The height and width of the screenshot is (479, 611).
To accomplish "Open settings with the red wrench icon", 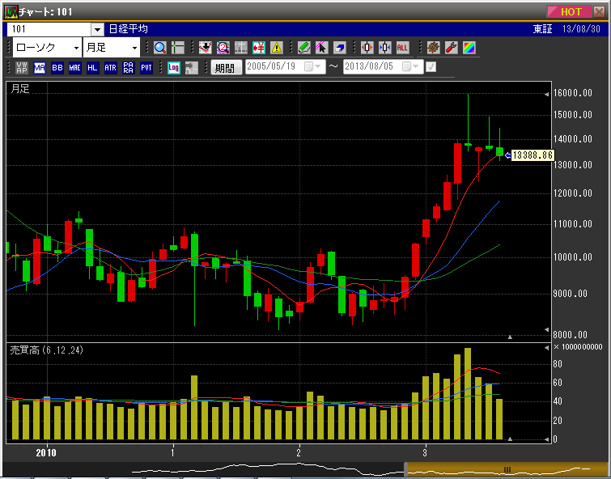I will (x=452, y=48).
